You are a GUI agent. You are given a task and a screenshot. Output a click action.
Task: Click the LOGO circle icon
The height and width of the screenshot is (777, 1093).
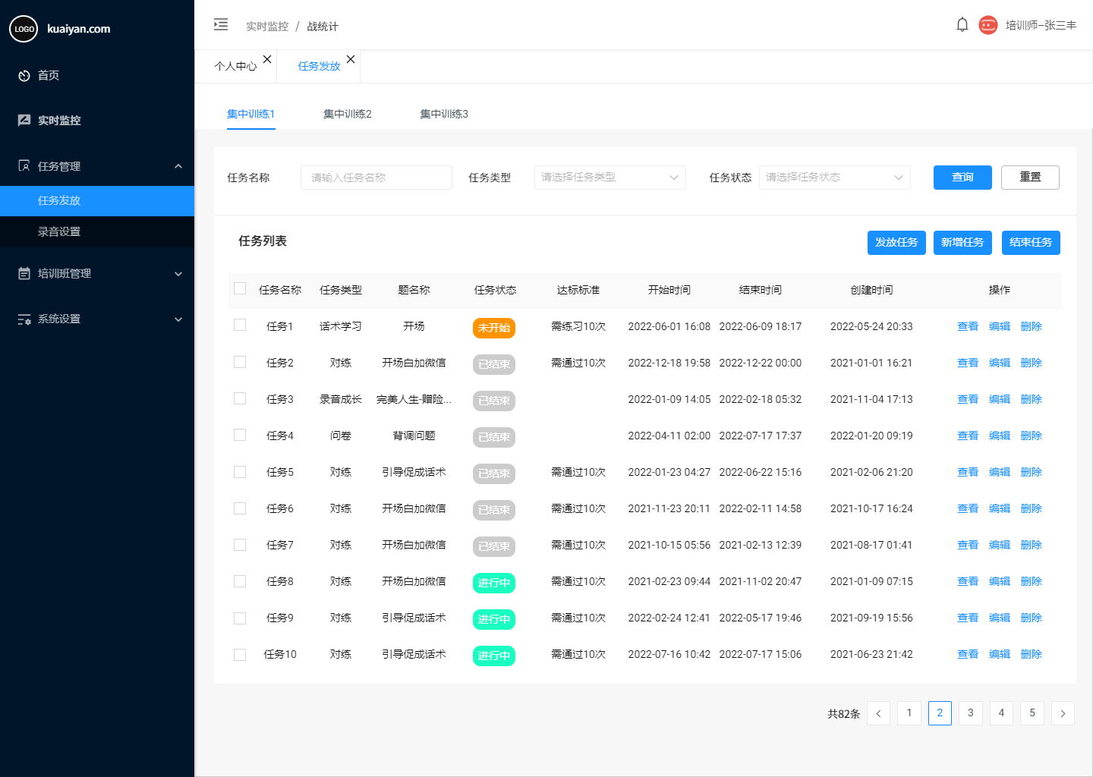24,29
